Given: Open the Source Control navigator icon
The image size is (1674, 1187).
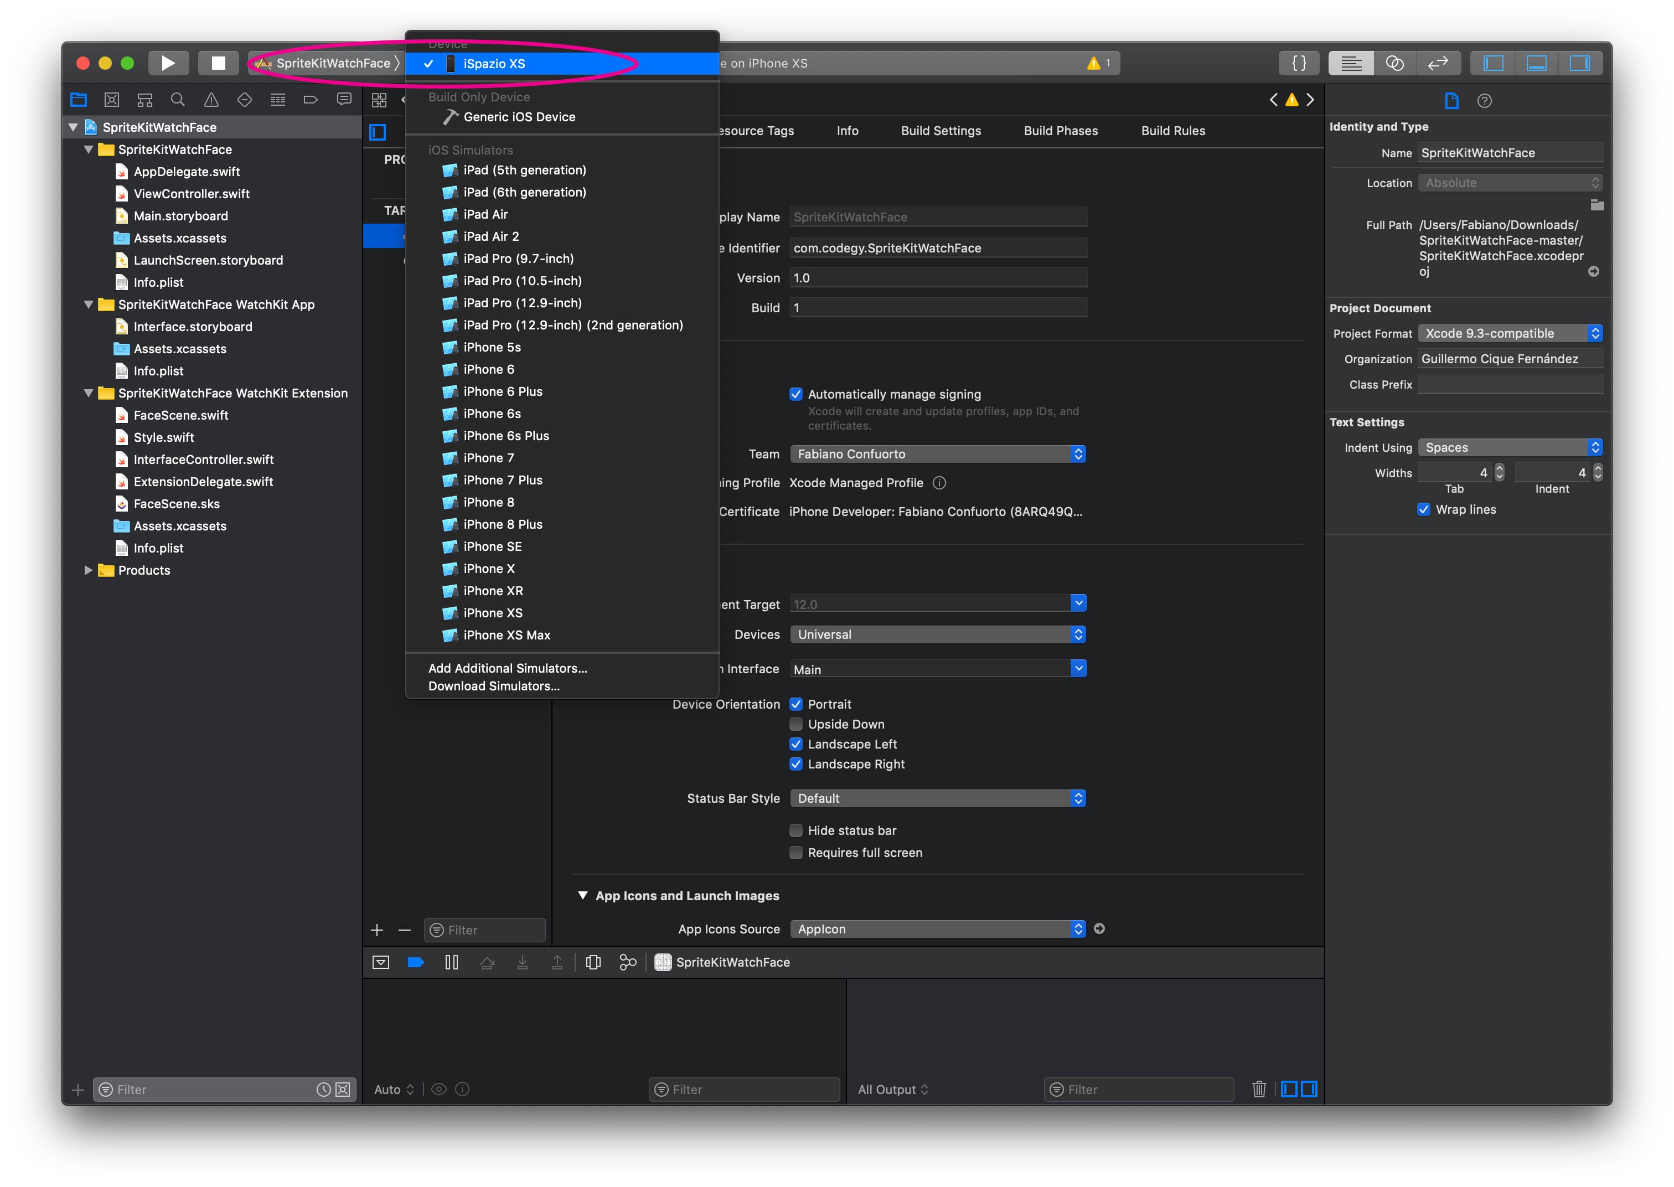Looking at the screenshot, I should tap(112, 100).
